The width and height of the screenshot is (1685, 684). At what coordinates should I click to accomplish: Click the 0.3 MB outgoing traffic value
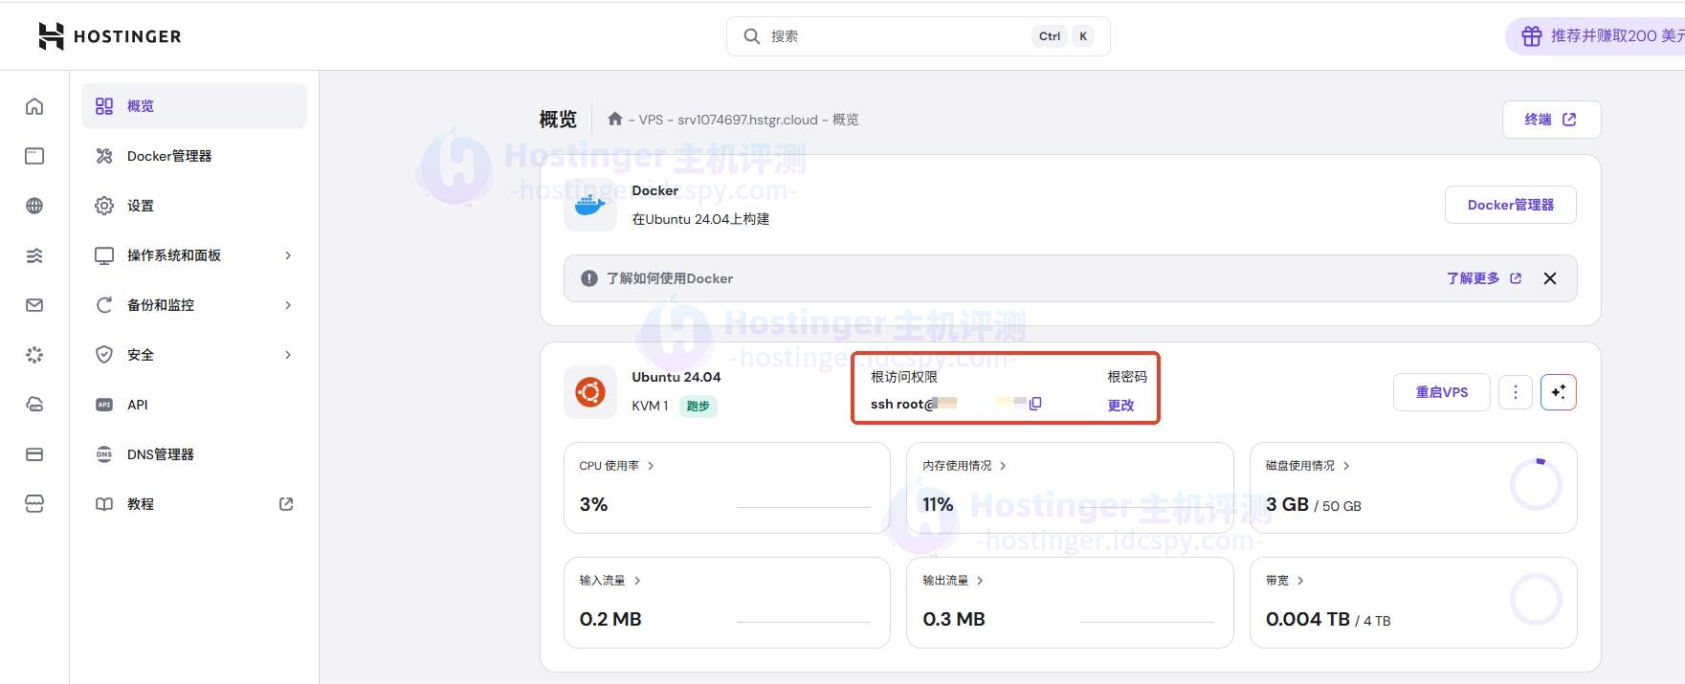tap(954, 619)
